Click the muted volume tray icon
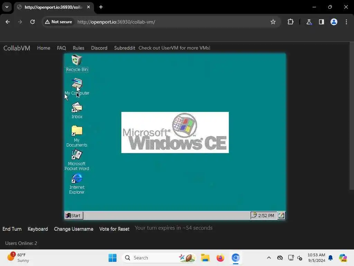 point(300,258)
